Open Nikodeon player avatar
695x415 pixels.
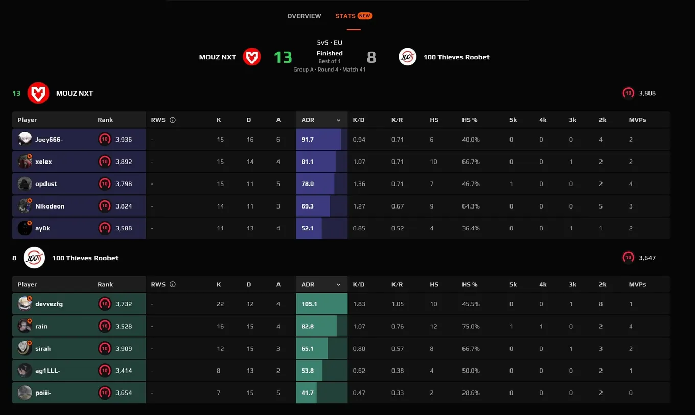25,206
